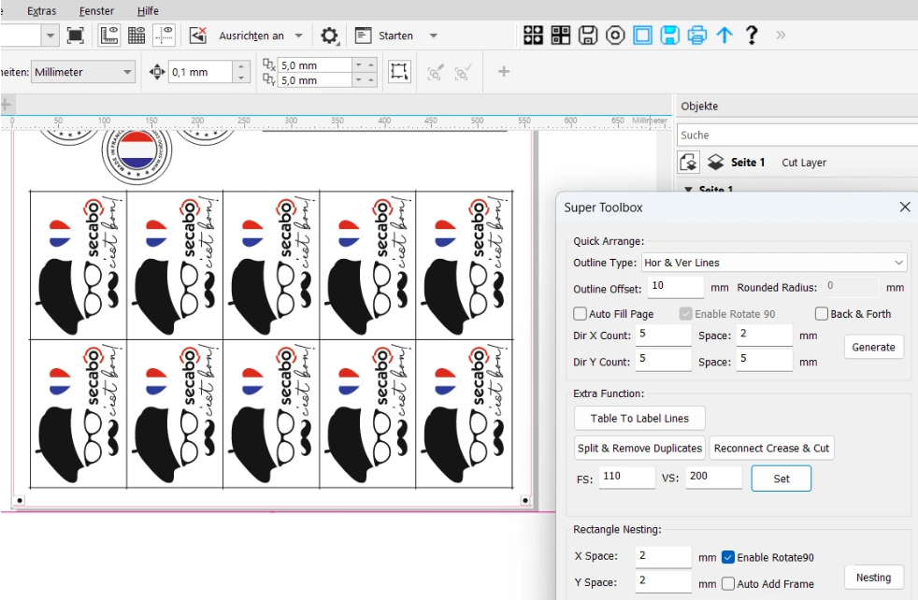
Task: Click the duplicate Y distance field
Action: (x=314, y=80)
